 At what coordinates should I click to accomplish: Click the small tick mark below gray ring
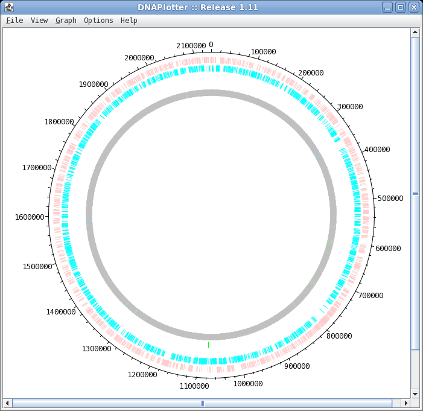click(x=209, y=345)
